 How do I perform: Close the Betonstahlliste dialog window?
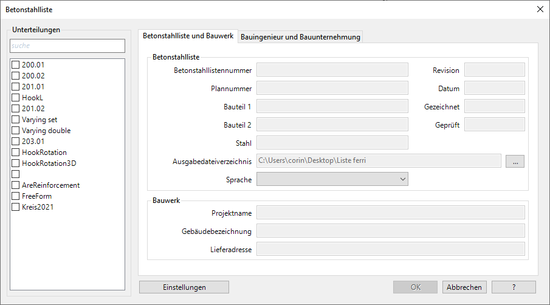point(540,9)
